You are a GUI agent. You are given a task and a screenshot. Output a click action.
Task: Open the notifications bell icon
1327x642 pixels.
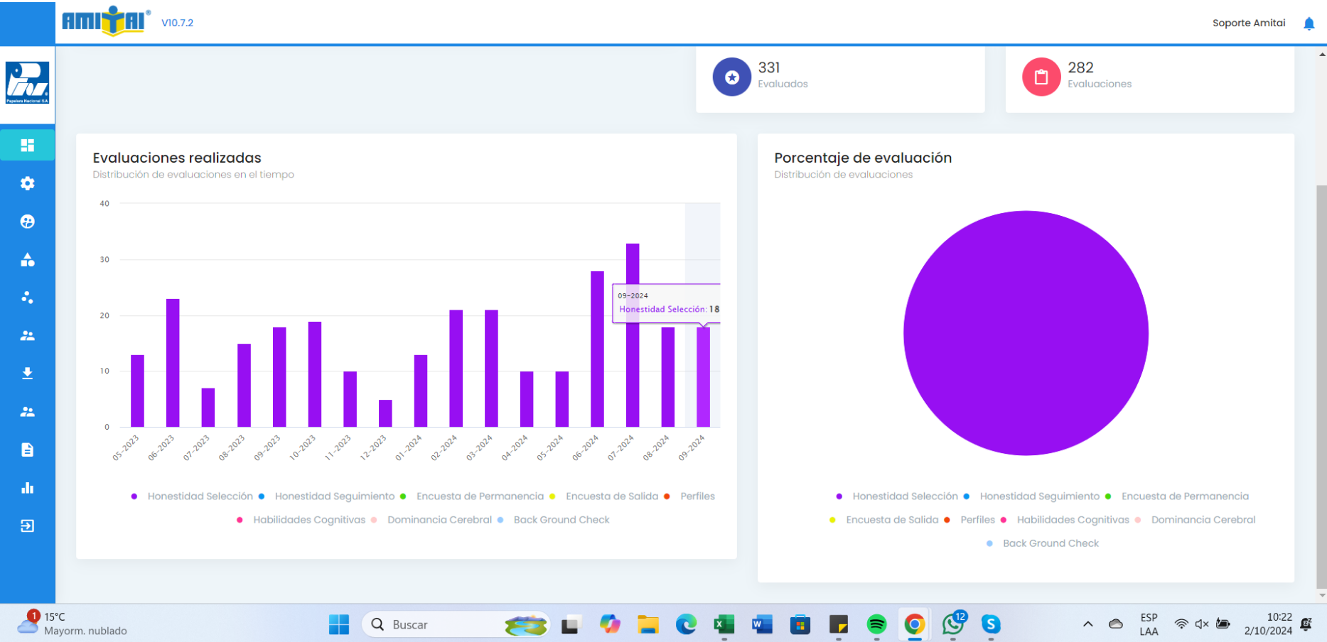pyautogui.click(x=1309, y=23)
